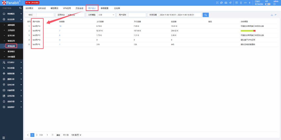
Task: Open DNS隧道 in the sidebar
Action: point(11,57)
